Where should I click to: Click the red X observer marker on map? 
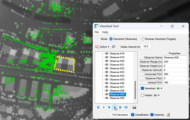coord(57,59)
